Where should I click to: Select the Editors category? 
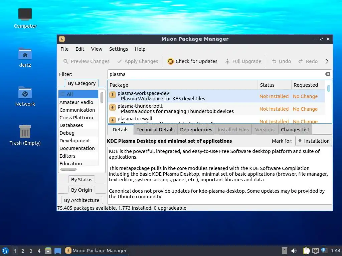[x=78, y=156]
